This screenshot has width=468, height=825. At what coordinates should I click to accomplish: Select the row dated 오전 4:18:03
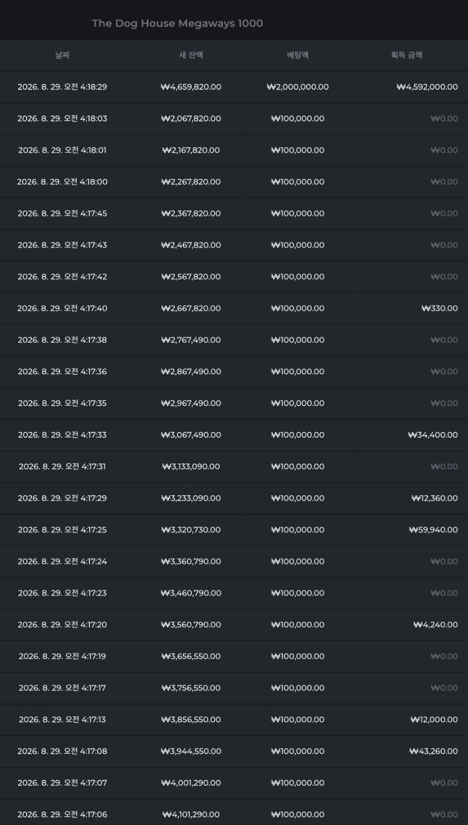point(234,119)
